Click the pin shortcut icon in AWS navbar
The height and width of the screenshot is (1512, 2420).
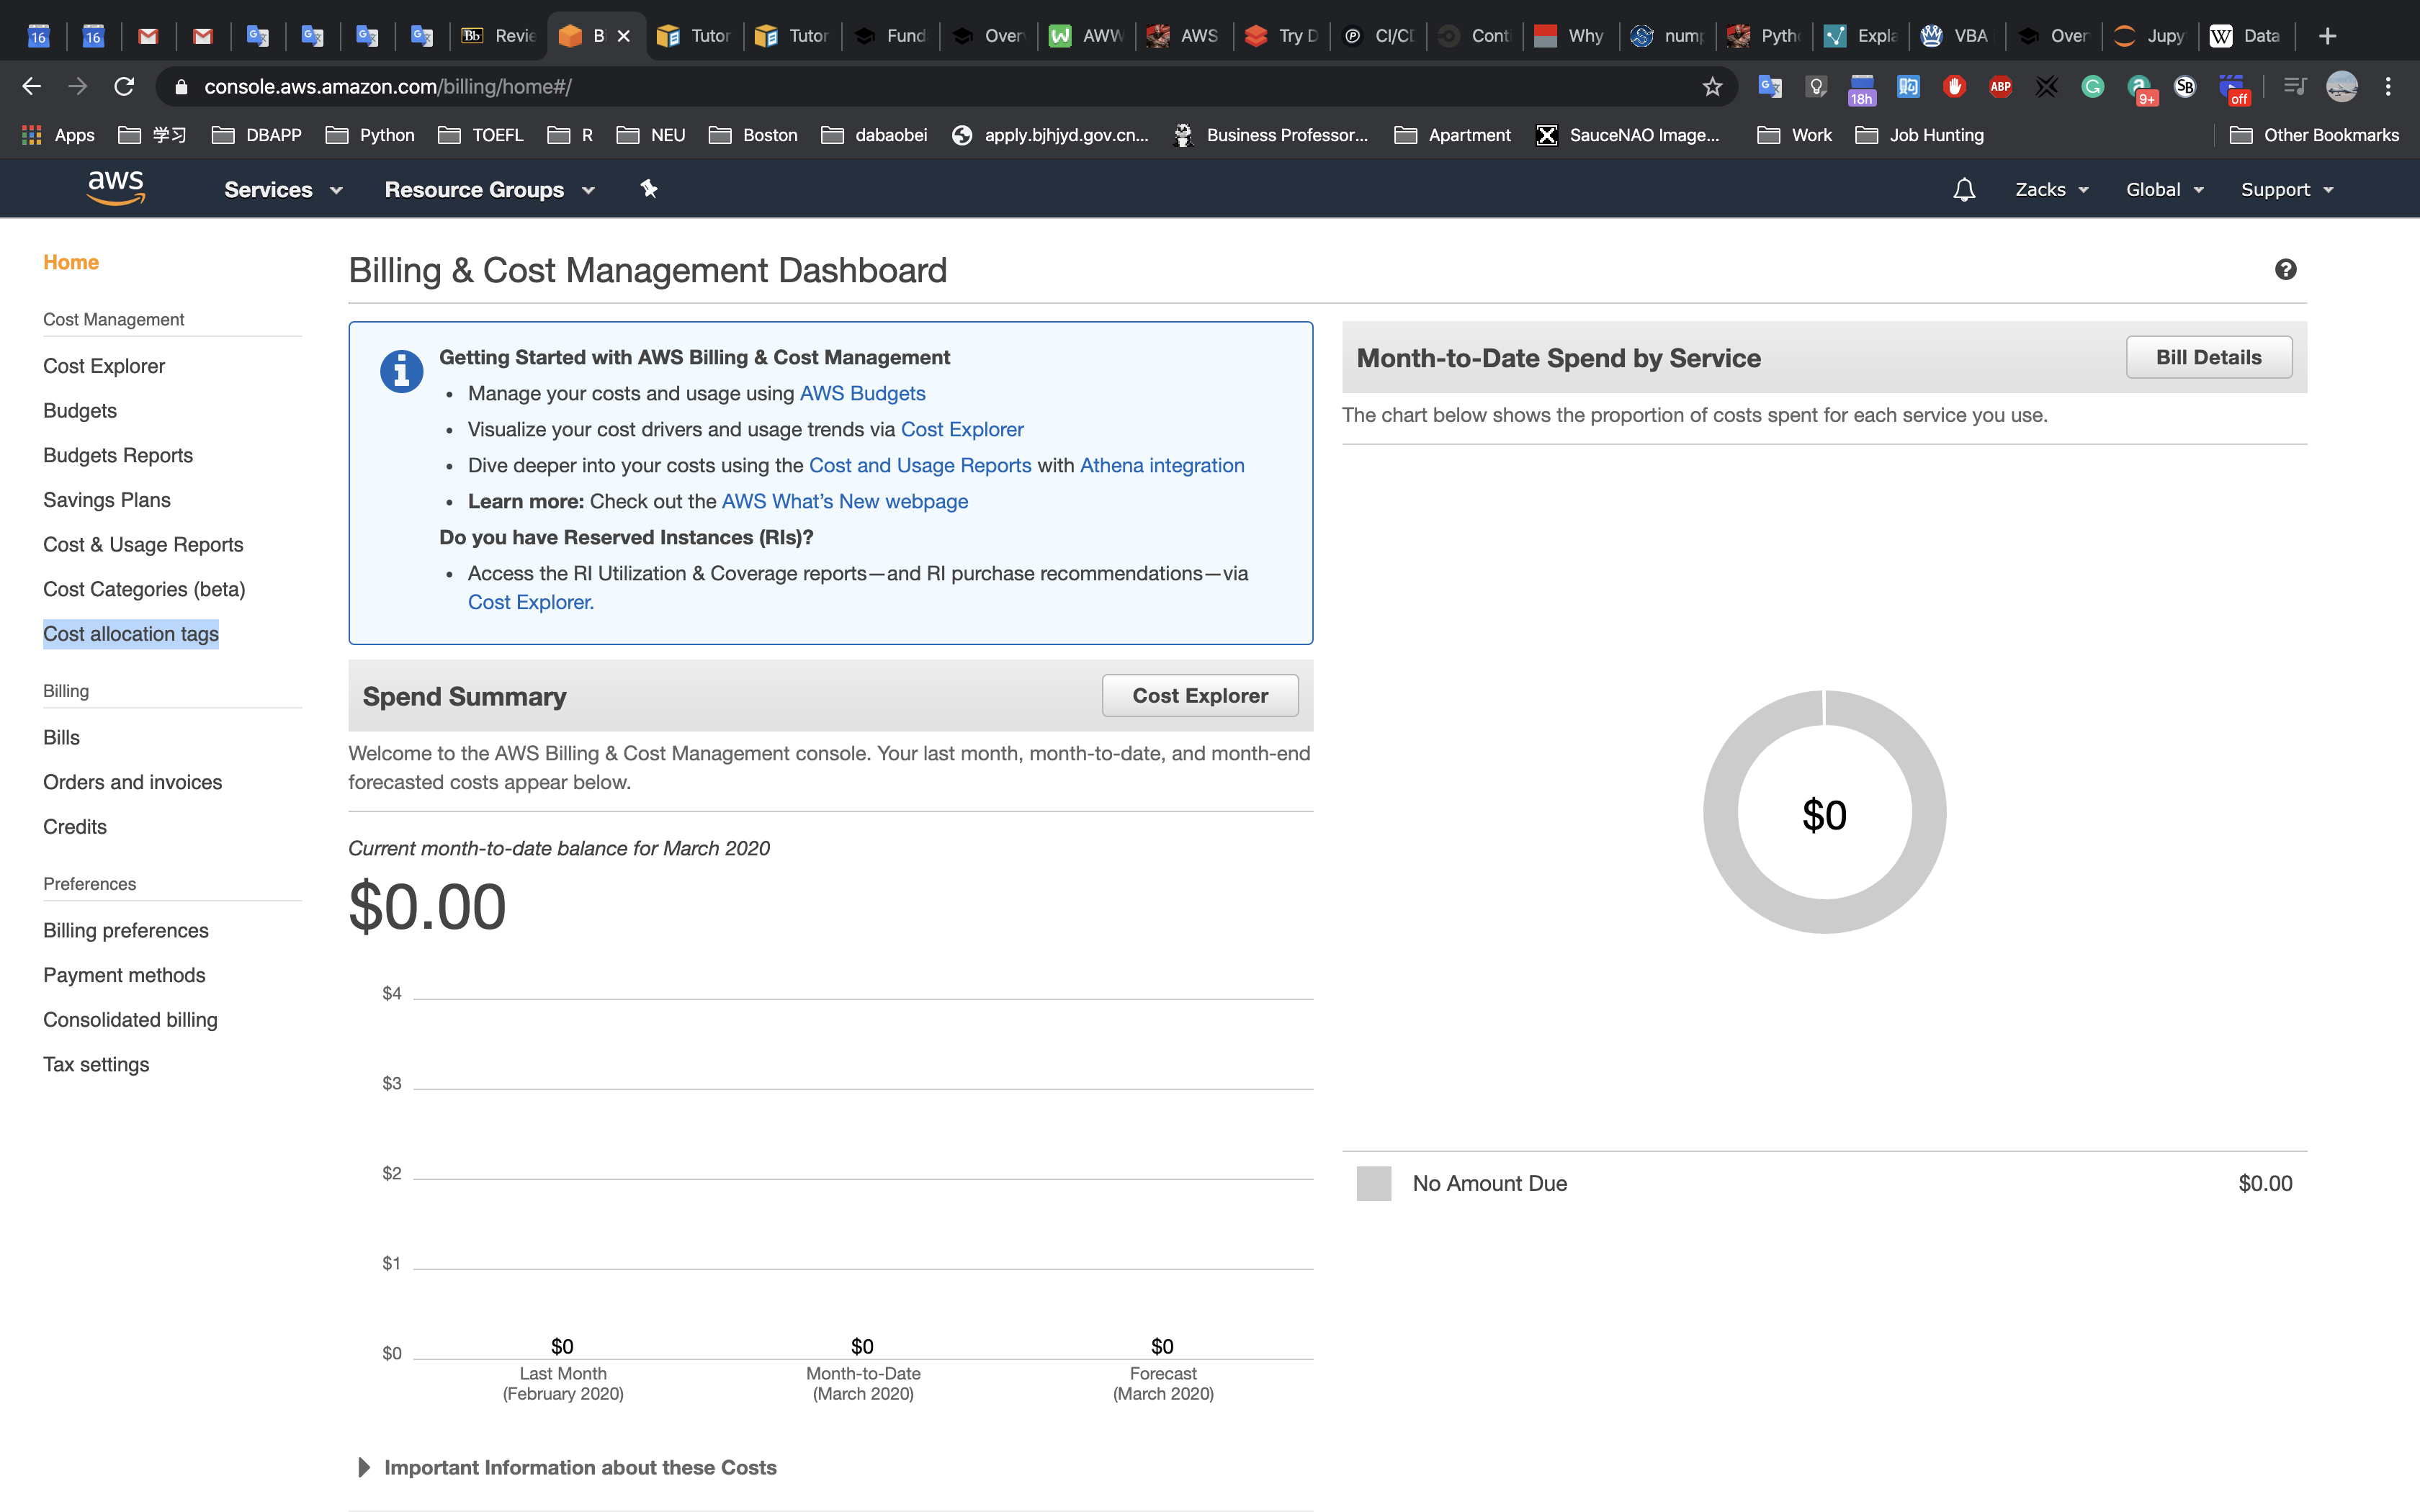649,188
